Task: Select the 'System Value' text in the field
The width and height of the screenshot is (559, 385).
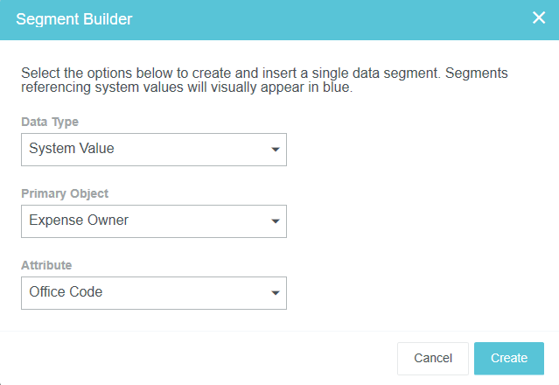Action: point(72,149)
